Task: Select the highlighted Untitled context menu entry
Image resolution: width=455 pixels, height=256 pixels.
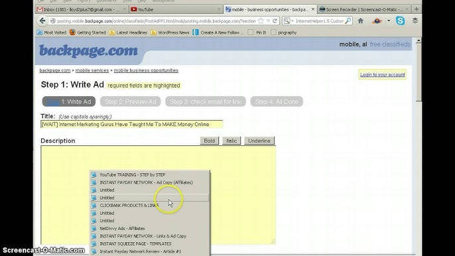Action: coord(149,198)
